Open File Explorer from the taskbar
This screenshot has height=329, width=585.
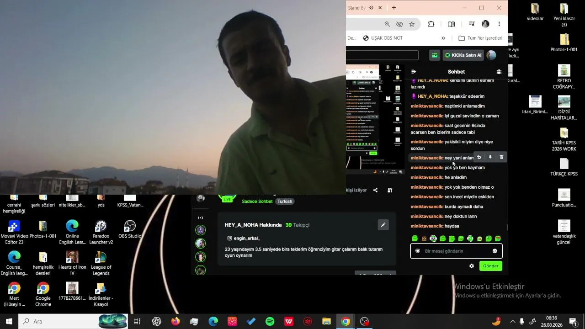point(326,321)
